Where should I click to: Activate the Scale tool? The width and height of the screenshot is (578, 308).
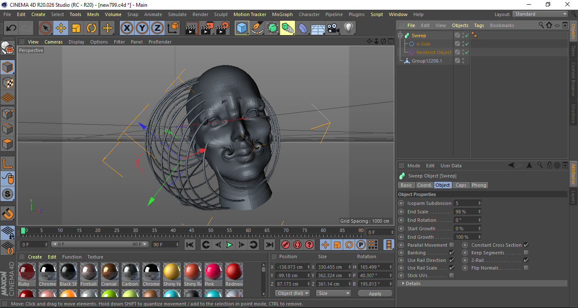76,28
